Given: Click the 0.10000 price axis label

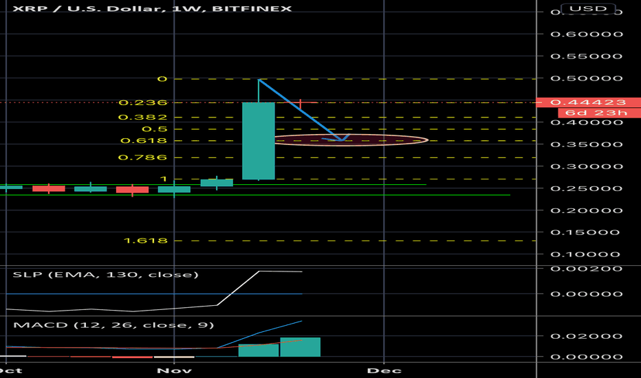Looking at the screenshot, I should 587,254.
